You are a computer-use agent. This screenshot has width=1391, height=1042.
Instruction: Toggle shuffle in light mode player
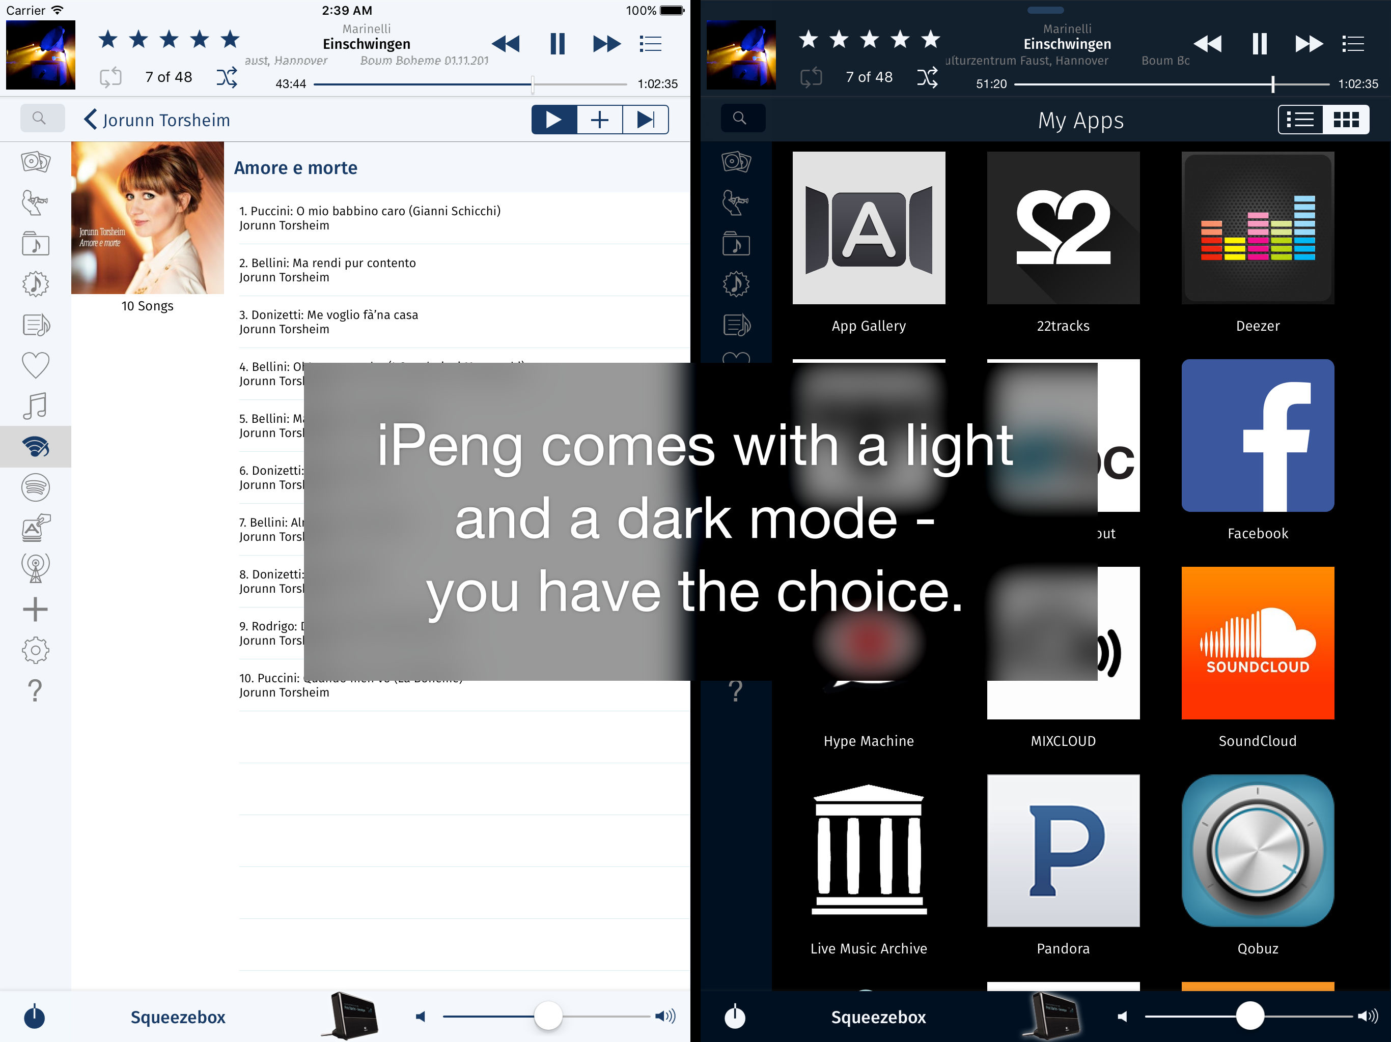click(x=227, y=77)
